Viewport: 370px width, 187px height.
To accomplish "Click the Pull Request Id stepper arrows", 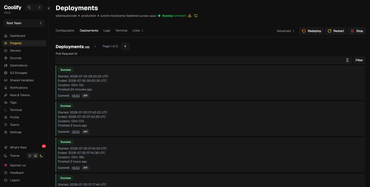I will point(347,60).
